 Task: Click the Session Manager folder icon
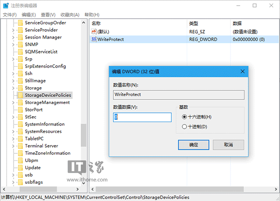[x=21, y=37]
